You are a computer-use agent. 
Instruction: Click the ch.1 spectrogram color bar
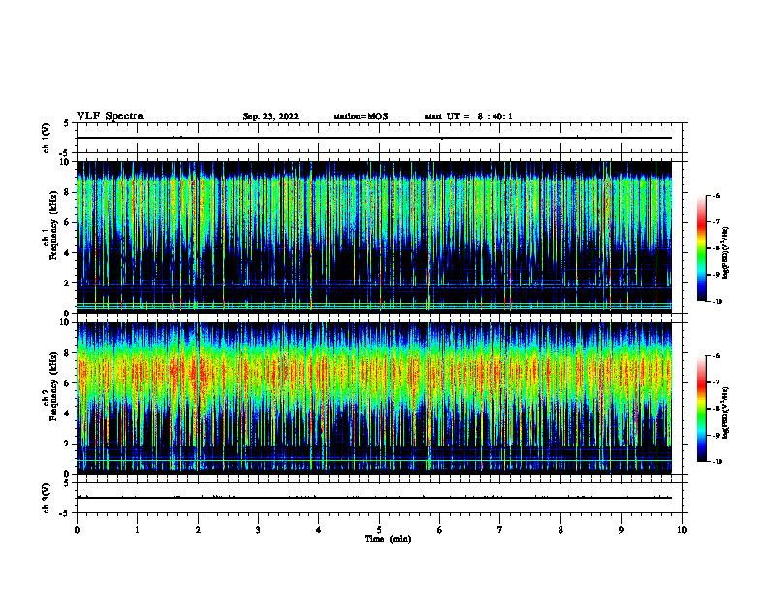tap(701, 248)
